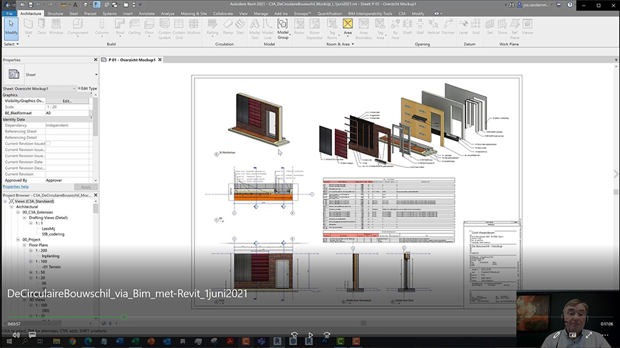Open the Properties help link
This screenshot has width=620, height=348.
[16, 186]
